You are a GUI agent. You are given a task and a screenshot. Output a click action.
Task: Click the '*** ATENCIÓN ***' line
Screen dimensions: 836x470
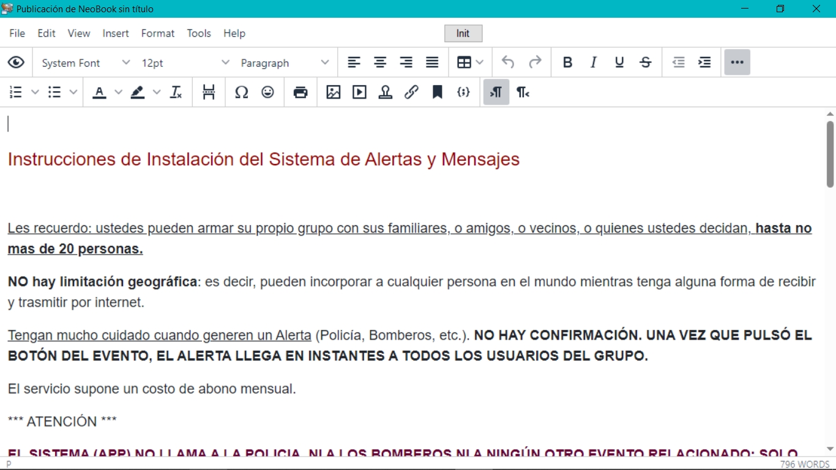tap(62, 422)
